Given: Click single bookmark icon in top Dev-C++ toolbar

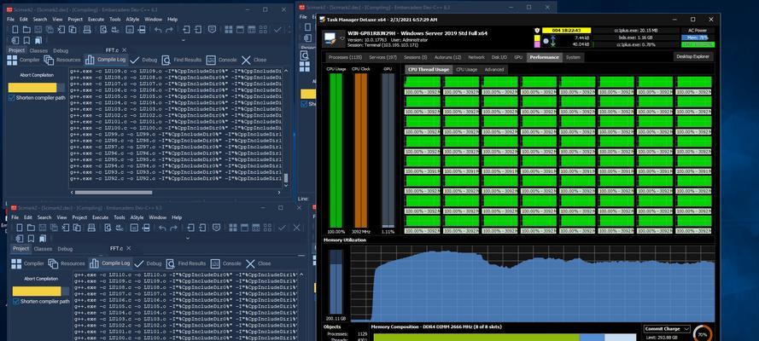Looking at the screenshot, I should click(26, 40).
